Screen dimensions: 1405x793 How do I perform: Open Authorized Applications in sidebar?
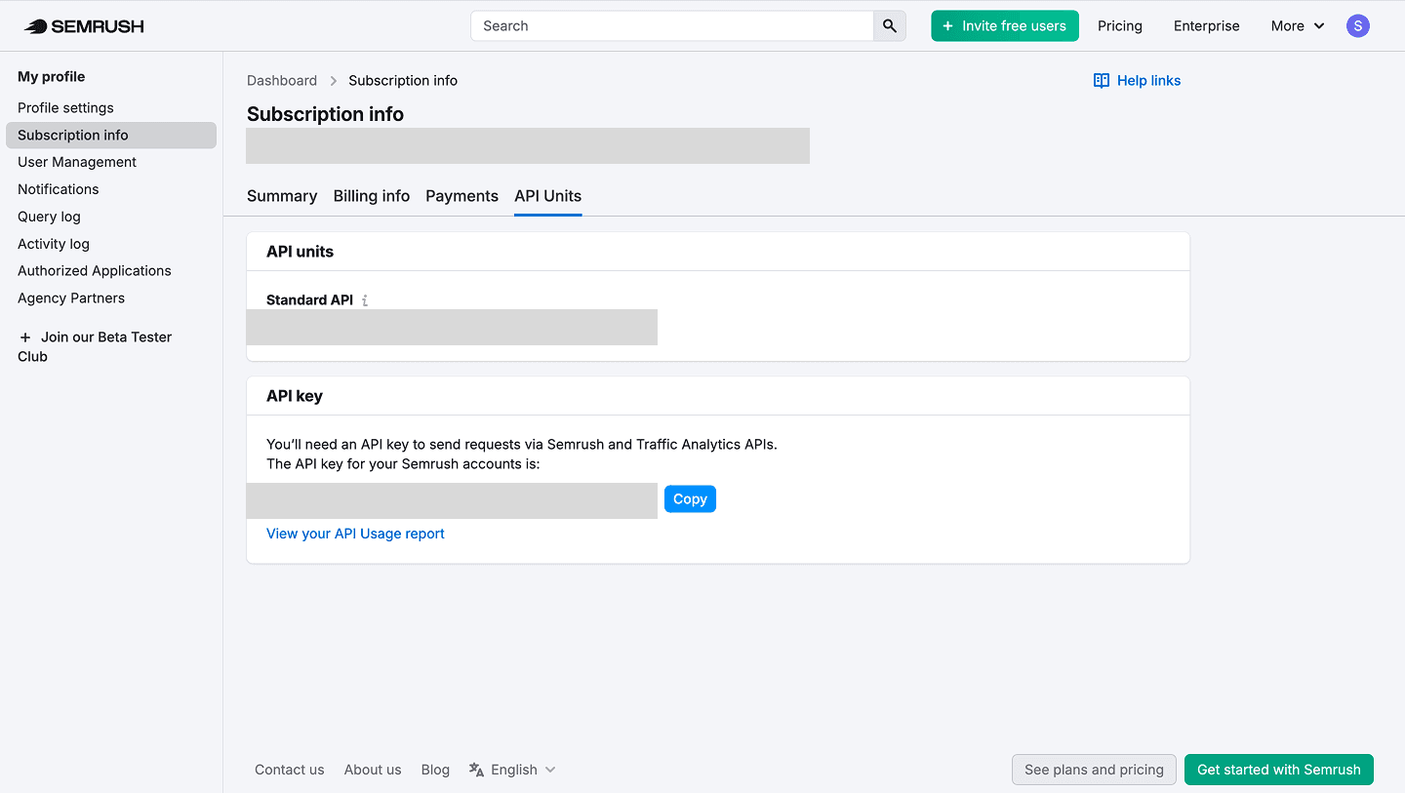pyautogui.click(x=95, y=271)
